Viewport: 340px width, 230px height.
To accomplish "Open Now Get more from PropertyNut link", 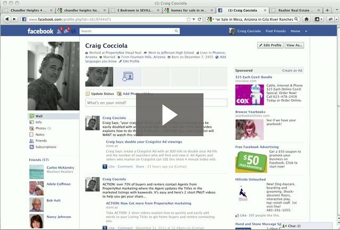I will click(x=149, y=203).
